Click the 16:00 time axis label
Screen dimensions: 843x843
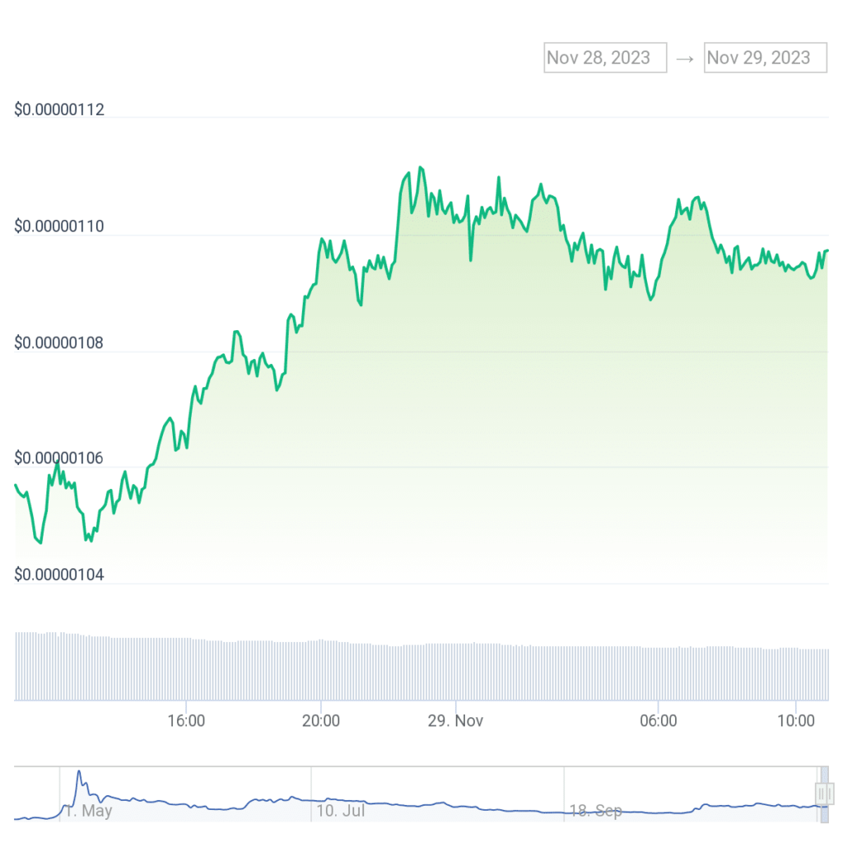pos(186,721)
